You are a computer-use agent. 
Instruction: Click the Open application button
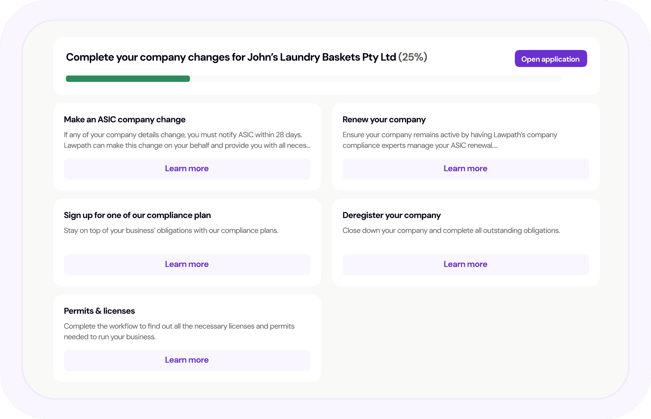coord(550,59)
